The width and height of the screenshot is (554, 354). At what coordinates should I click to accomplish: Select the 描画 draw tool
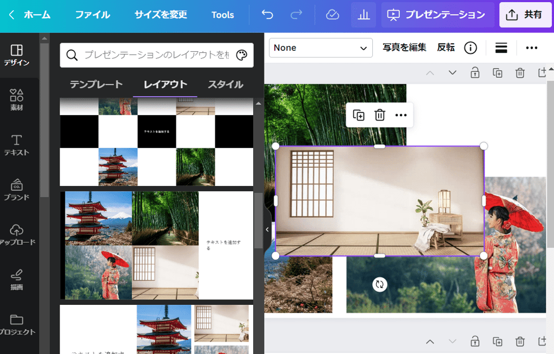pos(17,279)
